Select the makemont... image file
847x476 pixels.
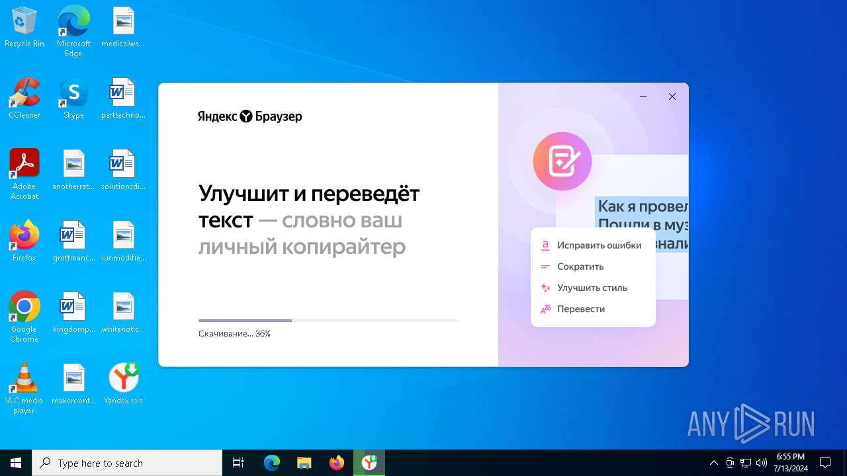pos(73,384)
